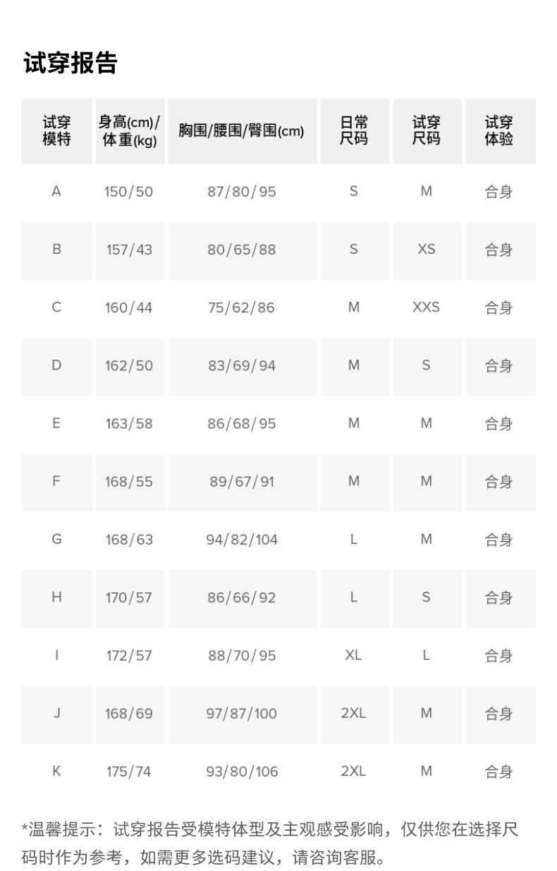This screenshot has height=871, width=557.
Task: Select the 75/62/86 measurements cell
Action: pos(242,307)
